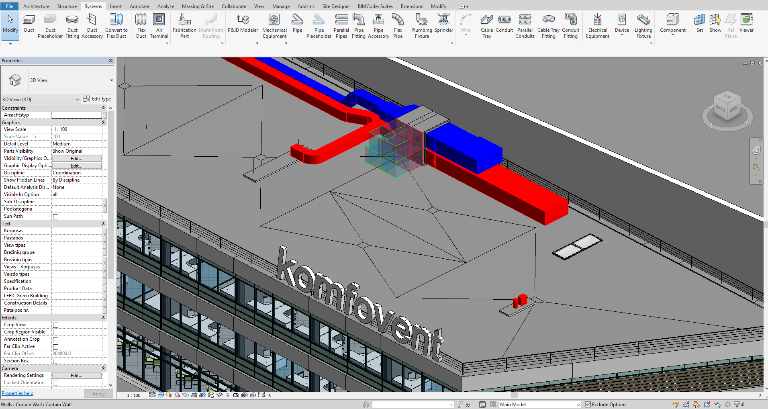Collapse the Graphics properties section
Screen dimensions: 768x409
pos(103,123)
